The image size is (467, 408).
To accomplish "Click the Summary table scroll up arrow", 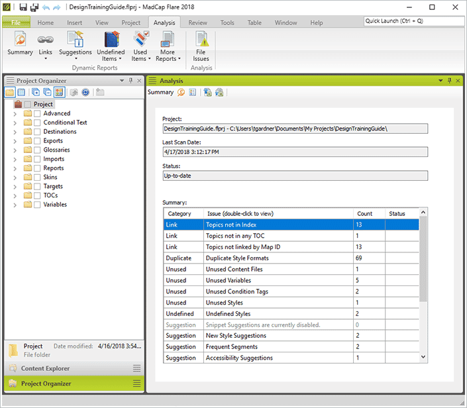I will tap(423, 213).
